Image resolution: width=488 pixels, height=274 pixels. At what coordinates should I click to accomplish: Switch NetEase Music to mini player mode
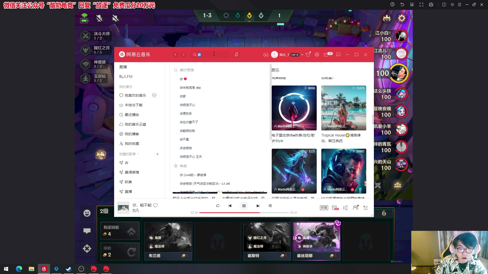pyautogui.click(x=338, y=55)
